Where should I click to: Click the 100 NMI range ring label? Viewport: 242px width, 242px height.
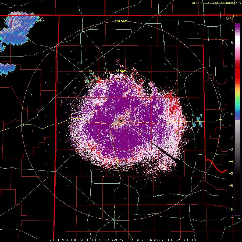(x=121, y=21)
